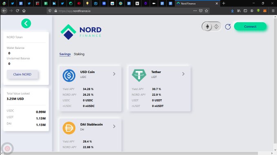Bookmark this page with star icon

click(206, 11)
